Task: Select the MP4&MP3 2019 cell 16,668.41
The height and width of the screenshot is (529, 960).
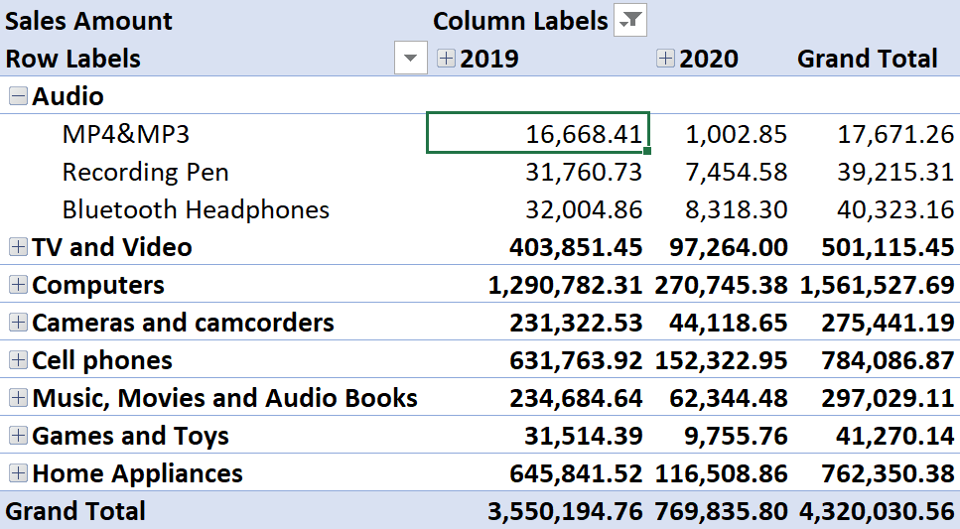Action: (537, 133)
